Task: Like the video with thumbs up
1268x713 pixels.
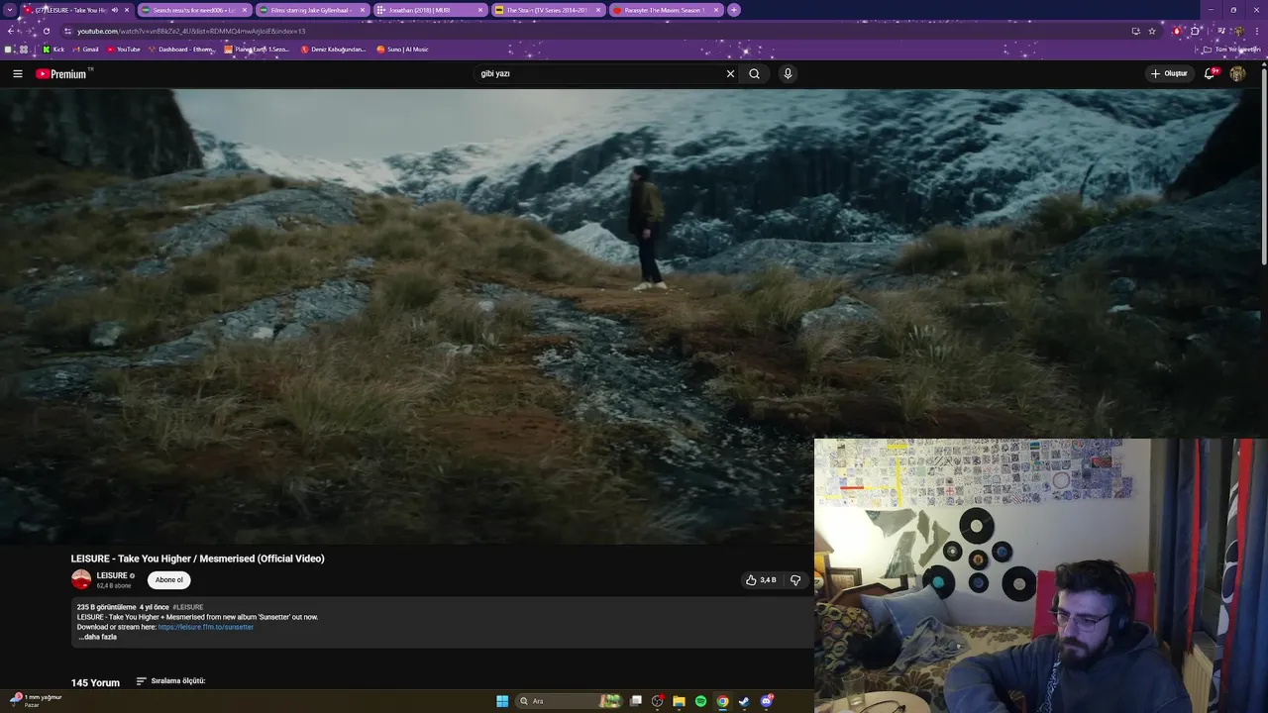Action: tap(761, 580)
